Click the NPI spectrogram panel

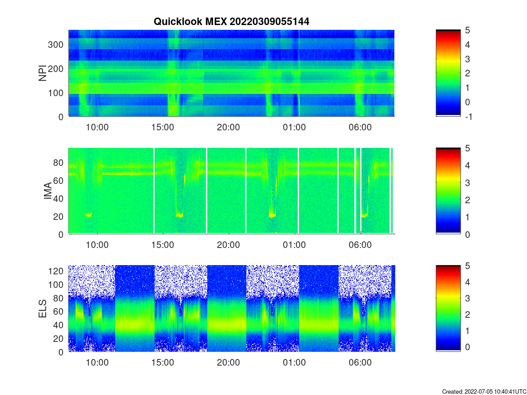click(x=231, y=73)
